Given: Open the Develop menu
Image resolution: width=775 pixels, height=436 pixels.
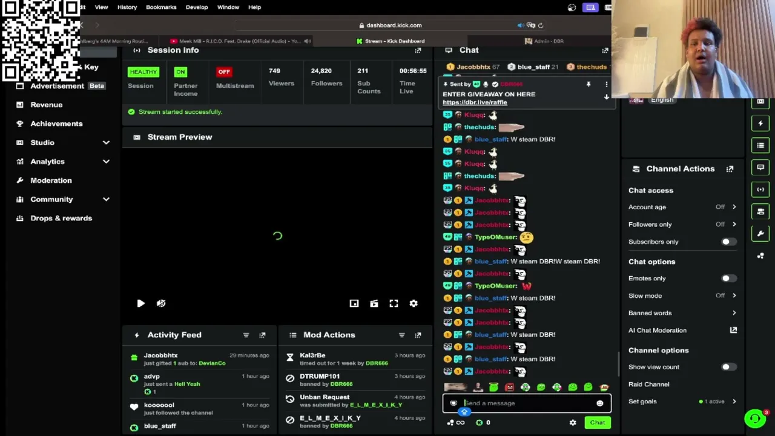Looking at the screenshot, I should click(197, 7).
